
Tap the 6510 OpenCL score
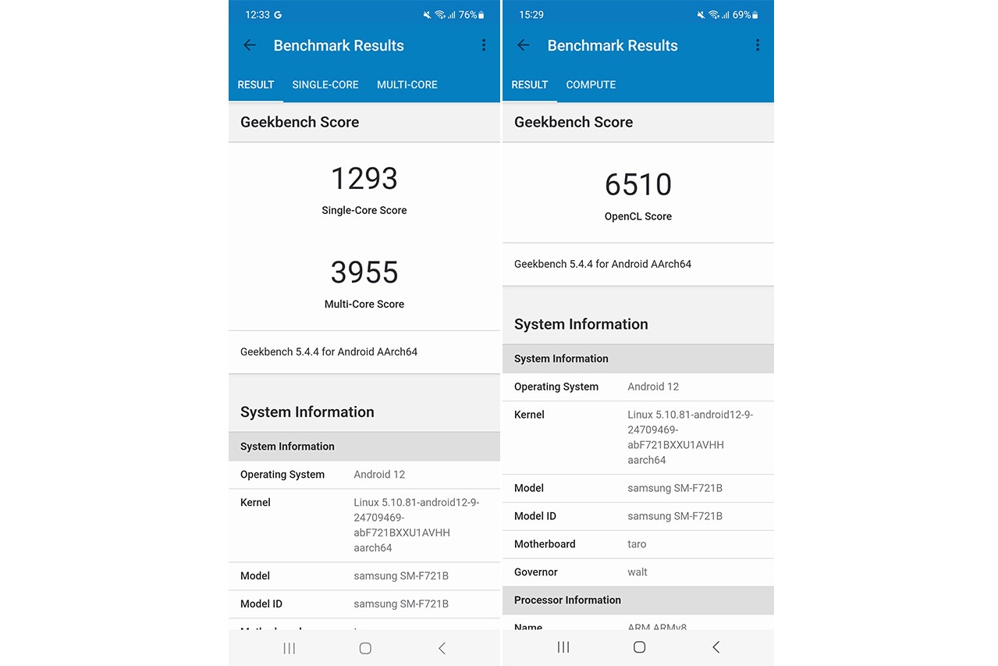click(x=638, y=185)
